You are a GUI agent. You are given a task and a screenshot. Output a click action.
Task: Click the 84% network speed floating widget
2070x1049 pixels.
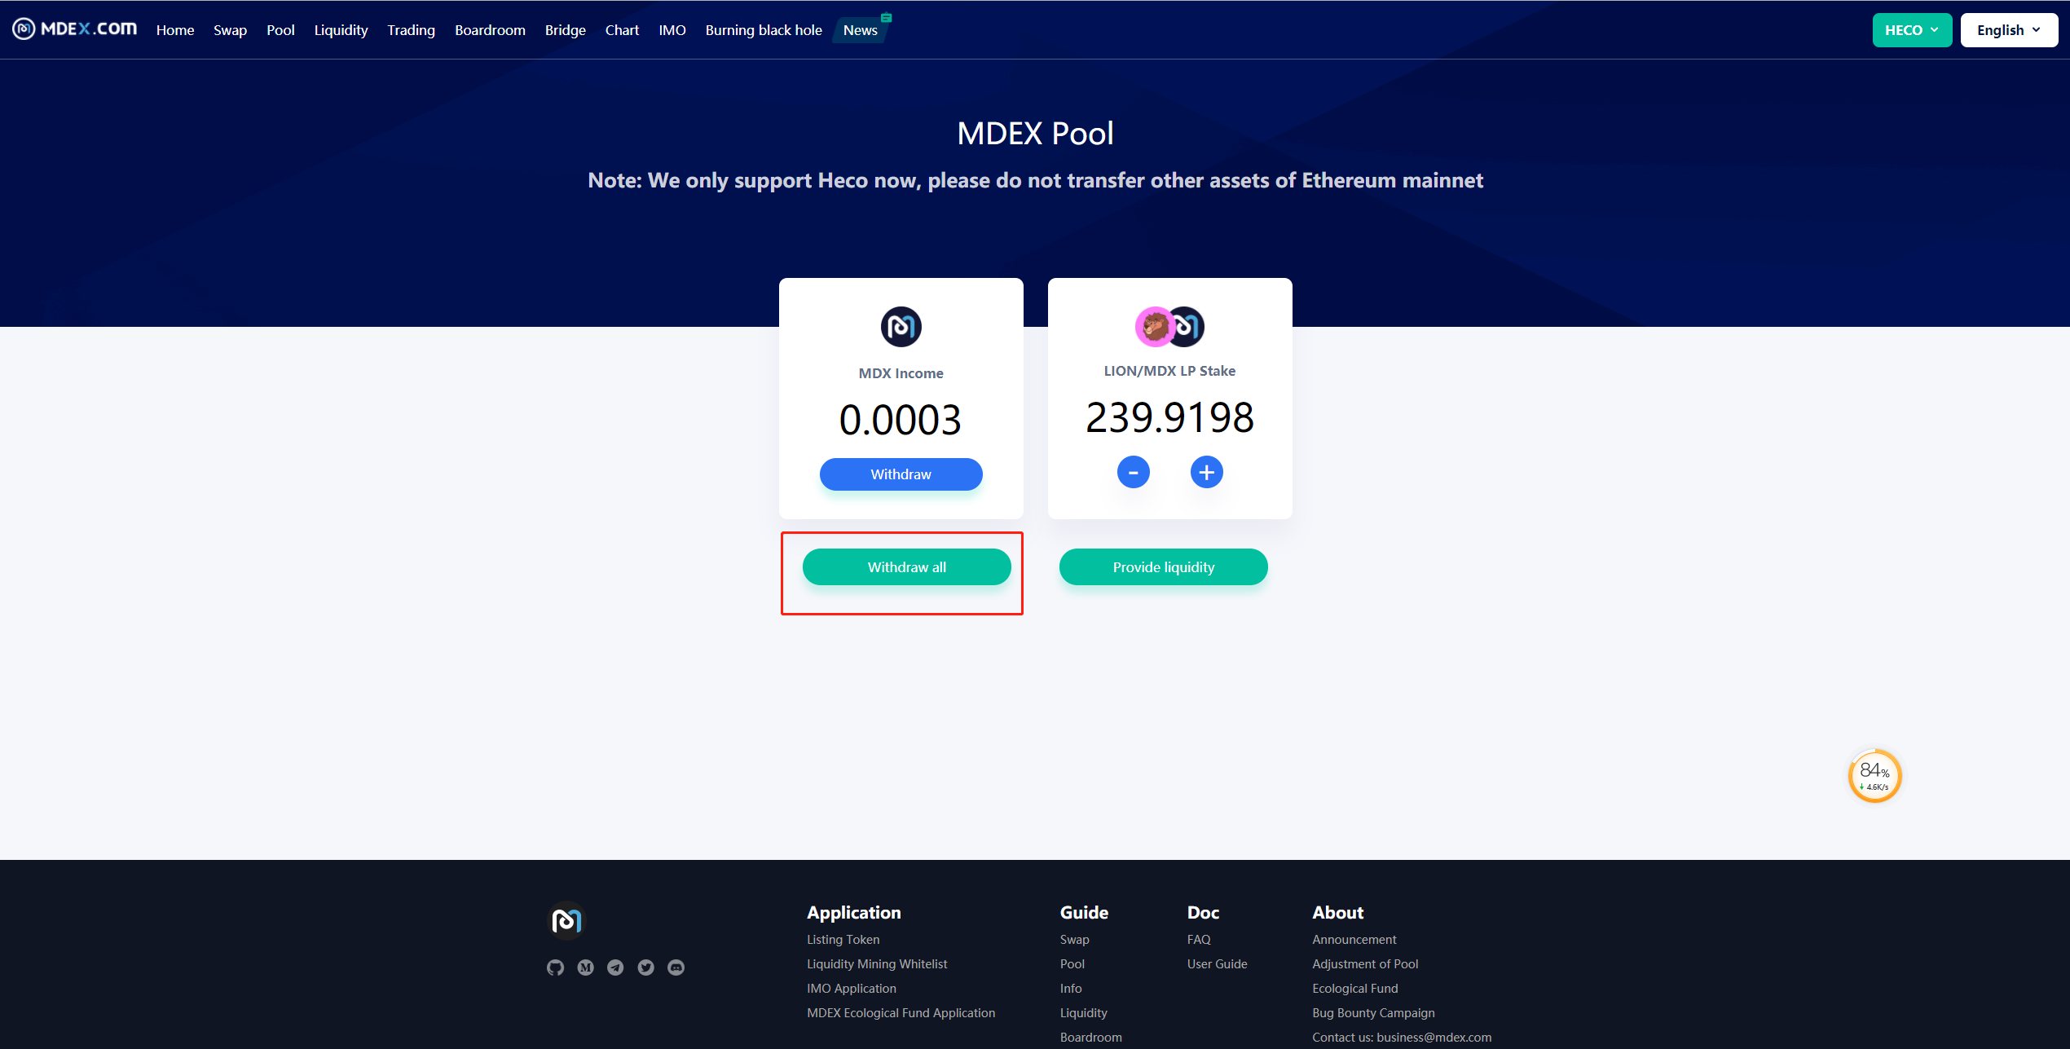click(1874, 776)
